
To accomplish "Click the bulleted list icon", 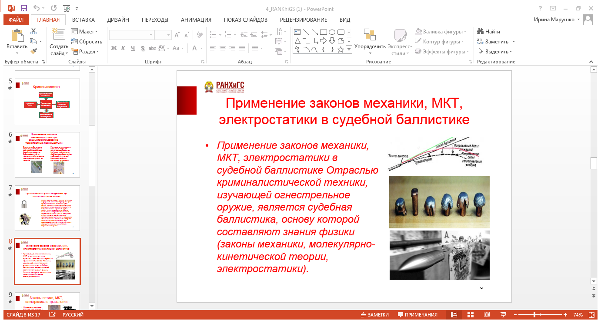I will 213,34.
